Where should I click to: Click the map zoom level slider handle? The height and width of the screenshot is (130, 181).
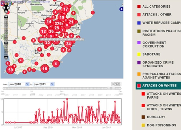click(6, 43)
